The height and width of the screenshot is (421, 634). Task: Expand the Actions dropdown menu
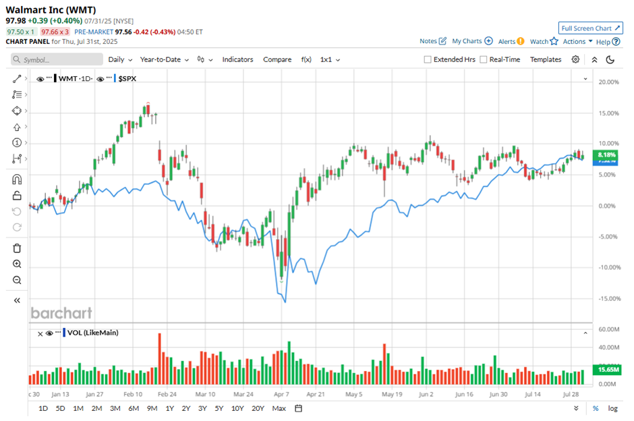577,41
